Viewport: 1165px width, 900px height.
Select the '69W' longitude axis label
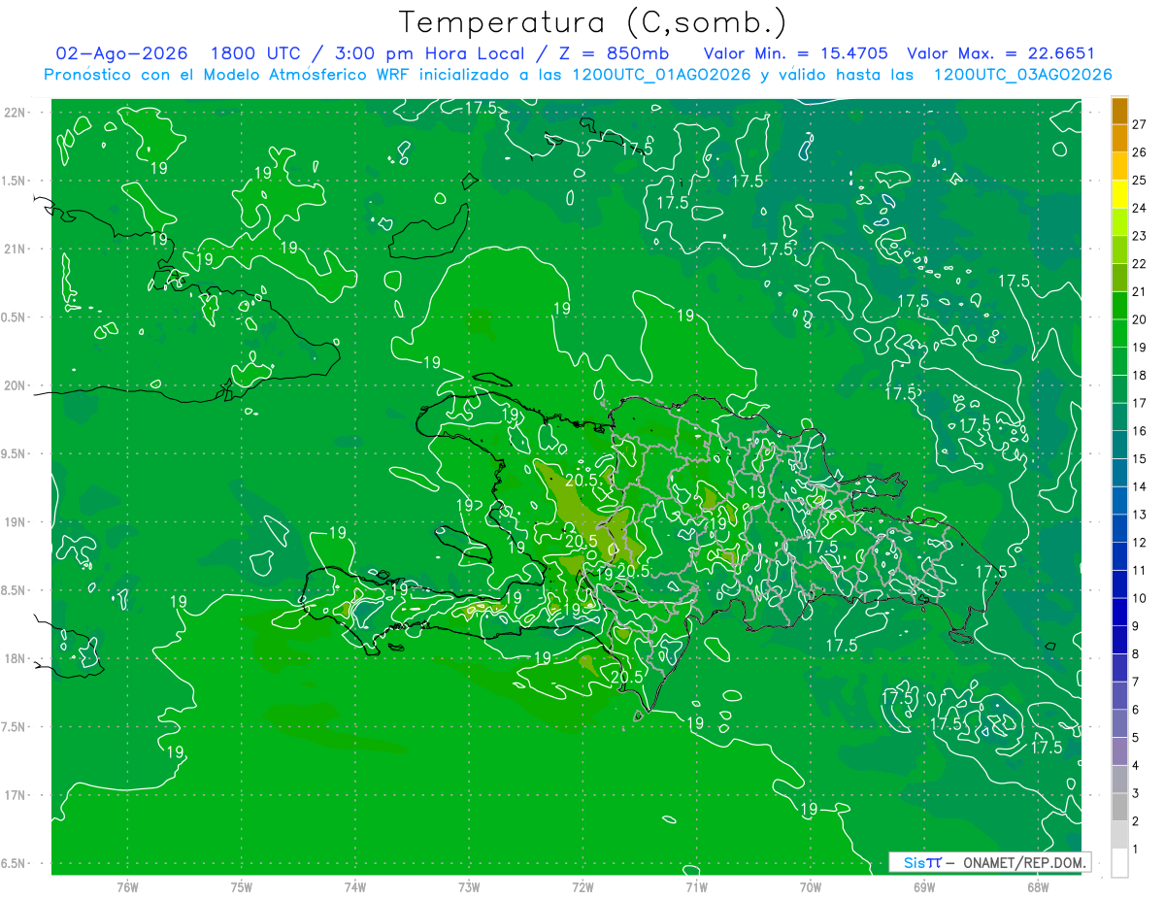coord(924,887)
